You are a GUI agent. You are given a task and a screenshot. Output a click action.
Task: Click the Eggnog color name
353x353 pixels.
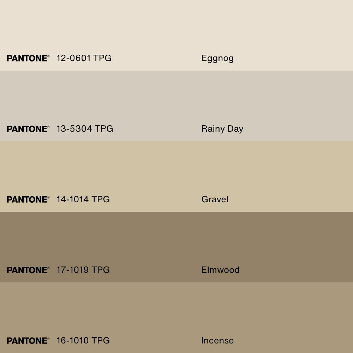(x=217, y=58)
